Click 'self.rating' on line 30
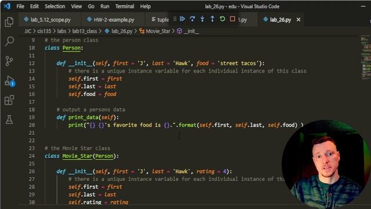This screenshot has height=209, width=371. pos(85,202)
